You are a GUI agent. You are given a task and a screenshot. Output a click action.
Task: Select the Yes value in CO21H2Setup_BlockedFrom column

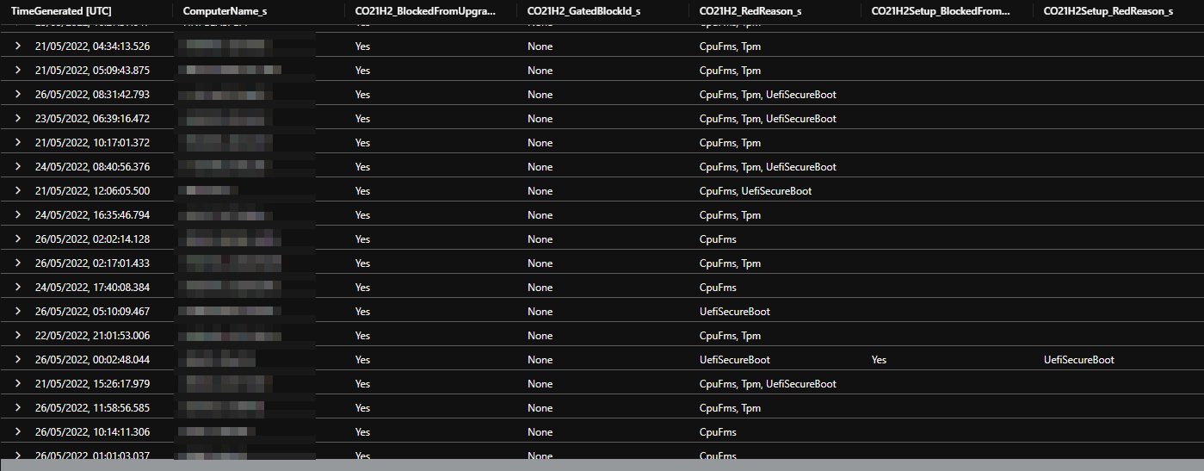coord(879,360)
